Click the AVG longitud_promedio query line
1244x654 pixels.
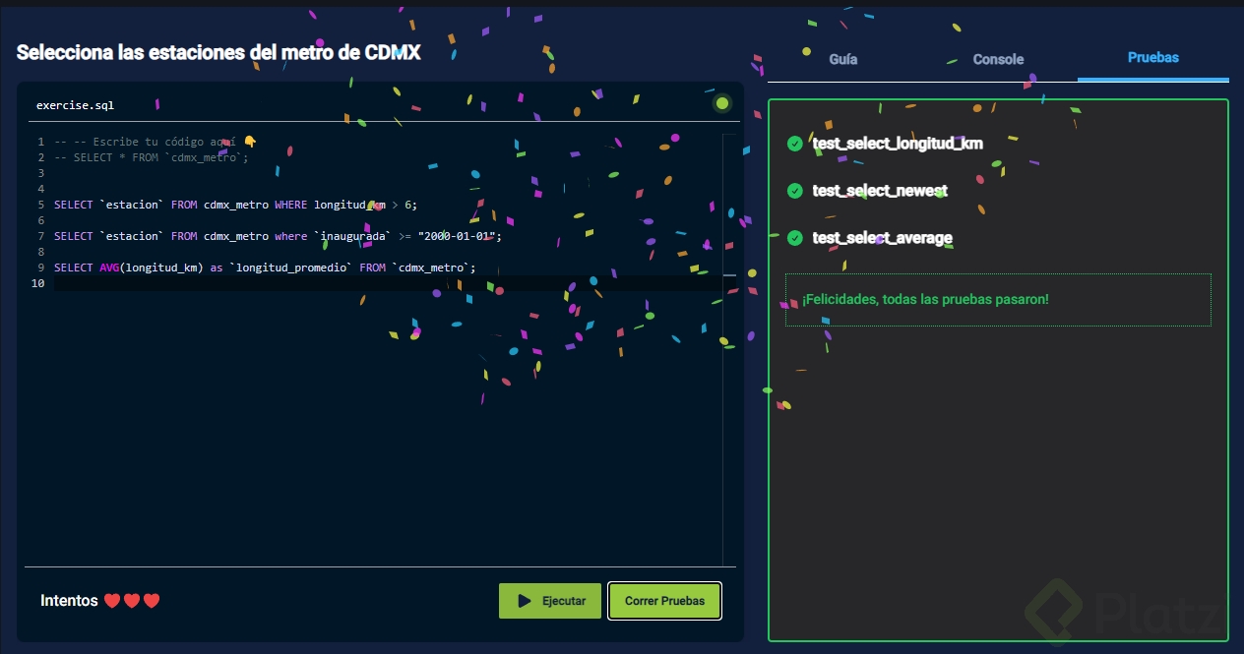[265, 268]
